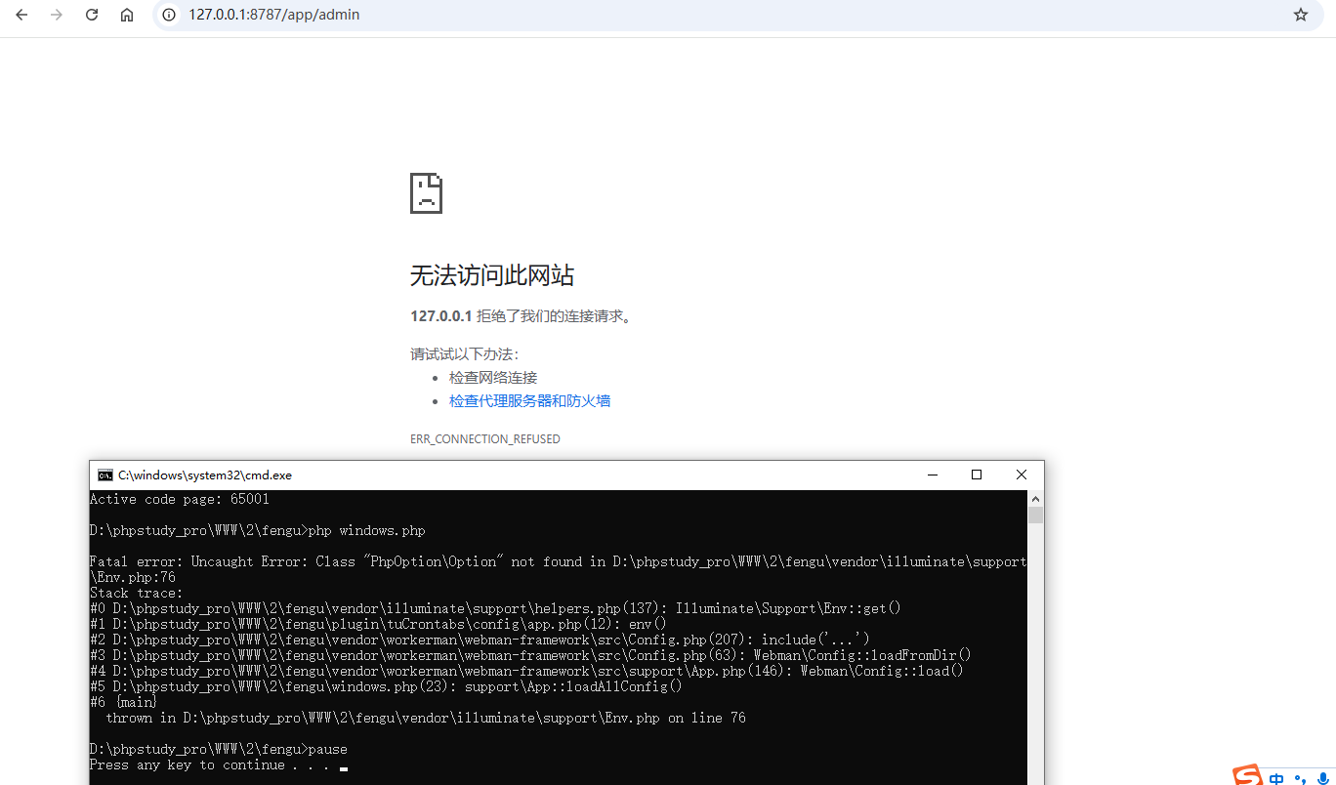
Task: Bookmark this page with star icon
Action: (x=1300, y=15)
